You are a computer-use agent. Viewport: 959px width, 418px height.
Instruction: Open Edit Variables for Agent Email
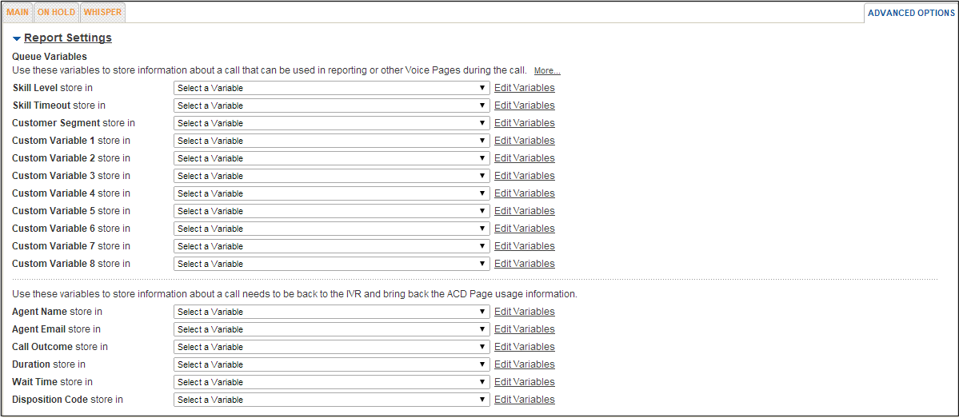click(x=524, y=329)
